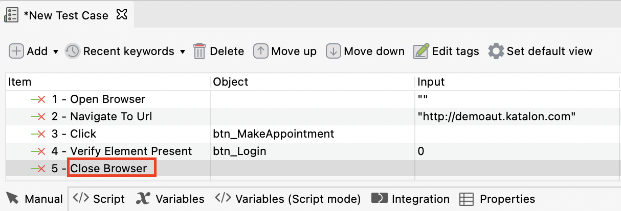
Task: Switch to the Integration tab
Action: pos(410,199)
